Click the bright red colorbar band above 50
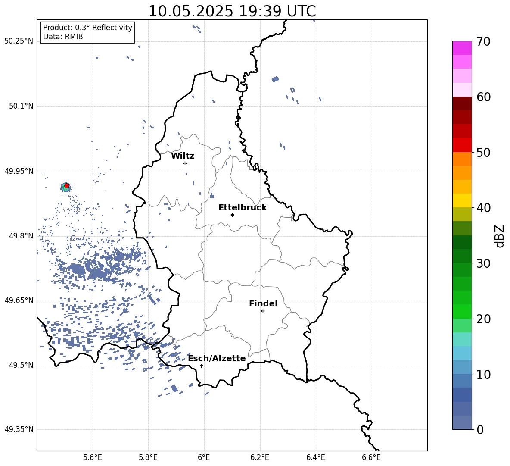Viewport: 510px width, 466px height. click(462, 145)
